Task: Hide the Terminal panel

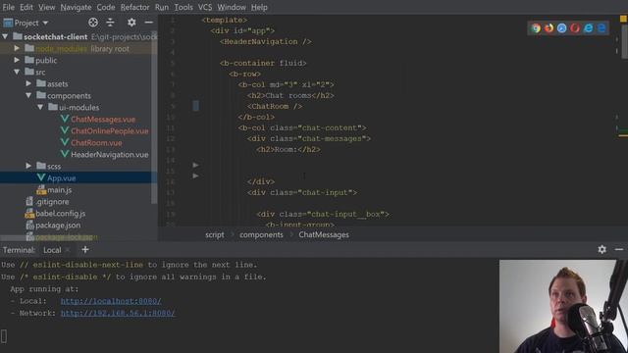Action: [x=619, y=249]
